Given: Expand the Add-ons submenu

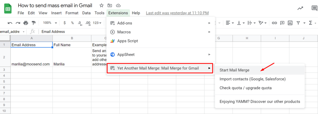Looking at the screenshot, I should pyautogui.click(x=161, y=23).
